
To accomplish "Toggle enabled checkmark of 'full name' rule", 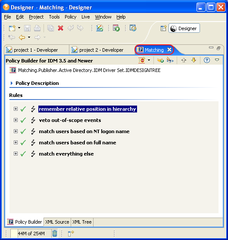I will (23, 143).
